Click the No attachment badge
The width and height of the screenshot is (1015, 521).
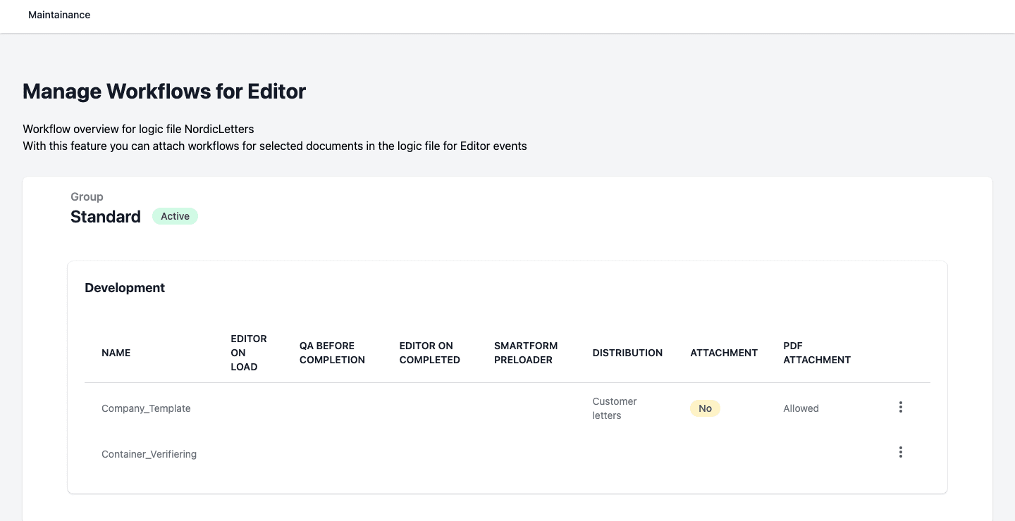(x=705, y=408)
